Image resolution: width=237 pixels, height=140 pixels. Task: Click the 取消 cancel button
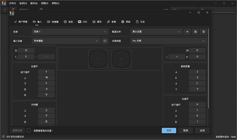point(186,131)
